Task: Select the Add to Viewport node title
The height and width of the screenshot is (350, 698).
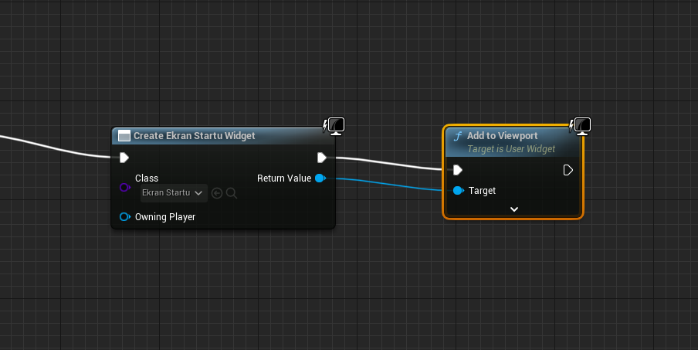Action: click(x=502, y=136)
